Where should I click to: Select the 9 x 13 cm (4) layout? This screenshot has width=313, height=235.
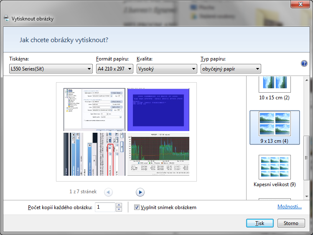275,128
